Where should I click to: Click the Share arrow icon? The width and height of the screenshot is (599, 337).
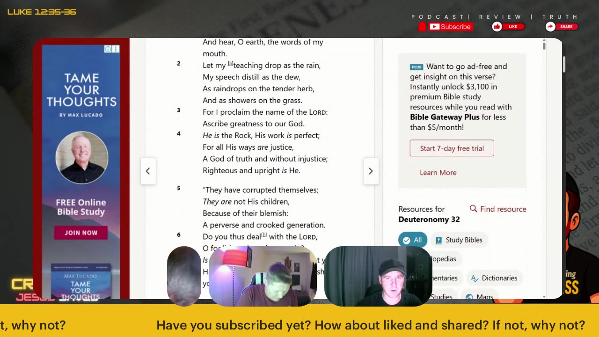550,27
